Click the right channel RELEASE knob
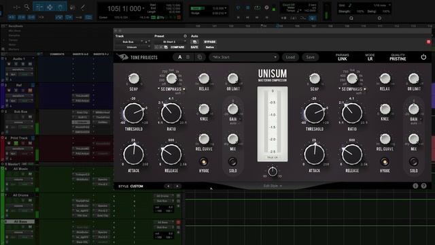 [352, 154]
